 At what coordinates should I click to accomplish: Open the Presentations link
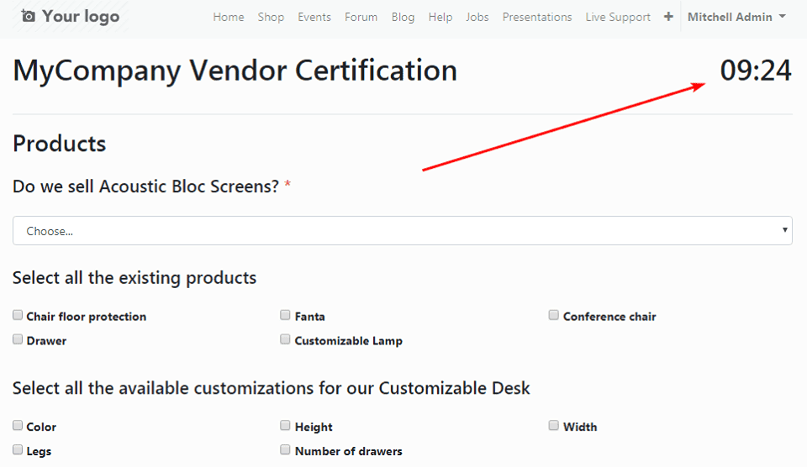click(x=537, y=17)
